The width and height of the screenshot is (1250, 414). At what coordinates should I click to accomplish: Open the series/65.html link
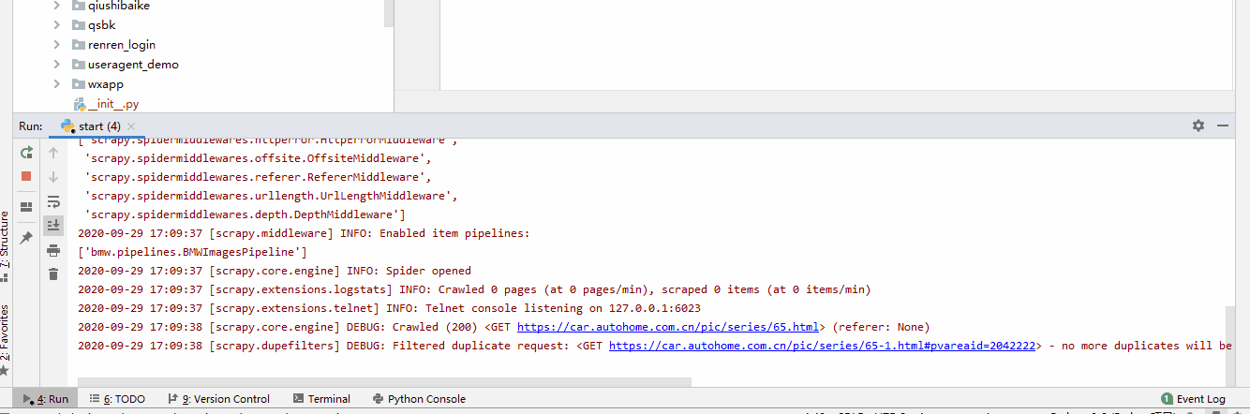click(x=670, y=327)
